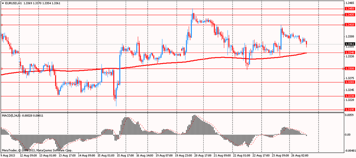Select the MACD(5,34,5) indicator label
The width and height of the screenshot is (356, 158).
[x=11, y=115]
